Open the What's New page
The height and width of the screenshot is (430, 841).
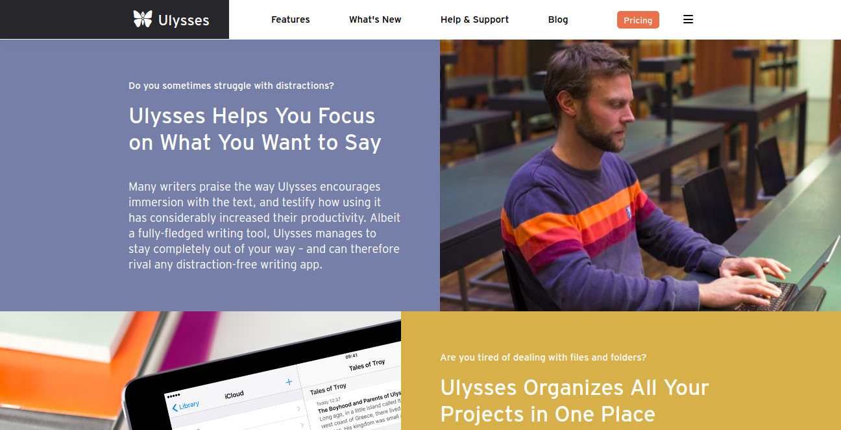click(375, 19)
